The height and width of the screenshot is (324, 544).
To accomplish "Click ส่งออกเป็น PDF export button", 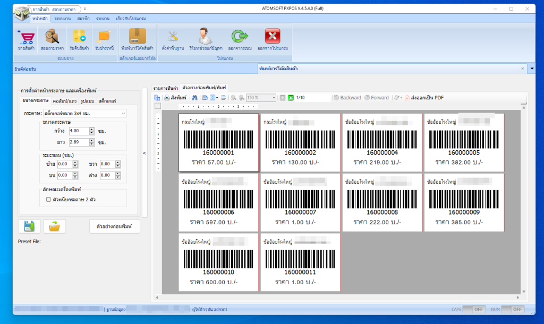I will tap(424, 98).
